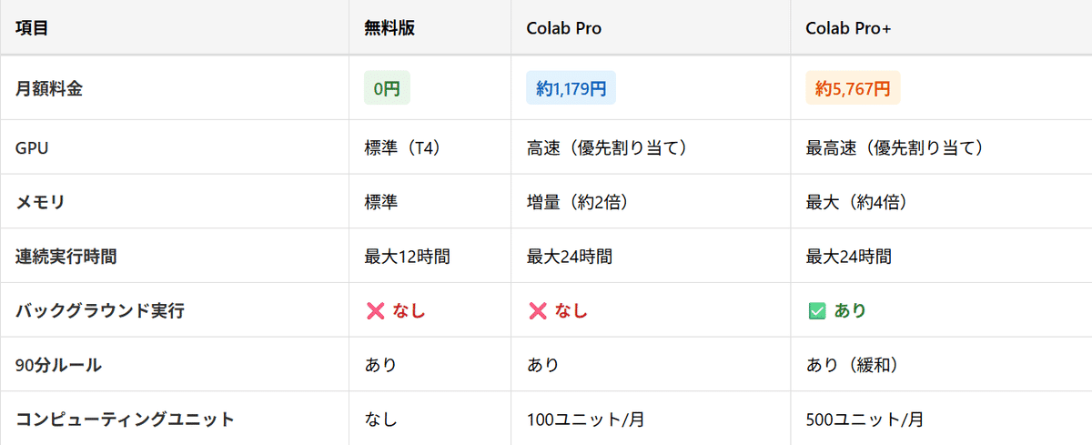Select the 0円 green price badge
1092x445 pixels.
click(387, 88)
